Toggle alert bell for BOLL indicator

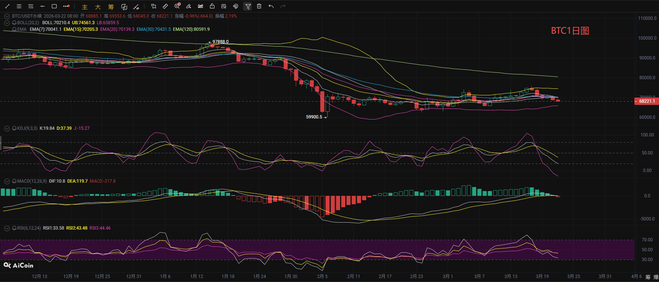[x=14, y=23]
